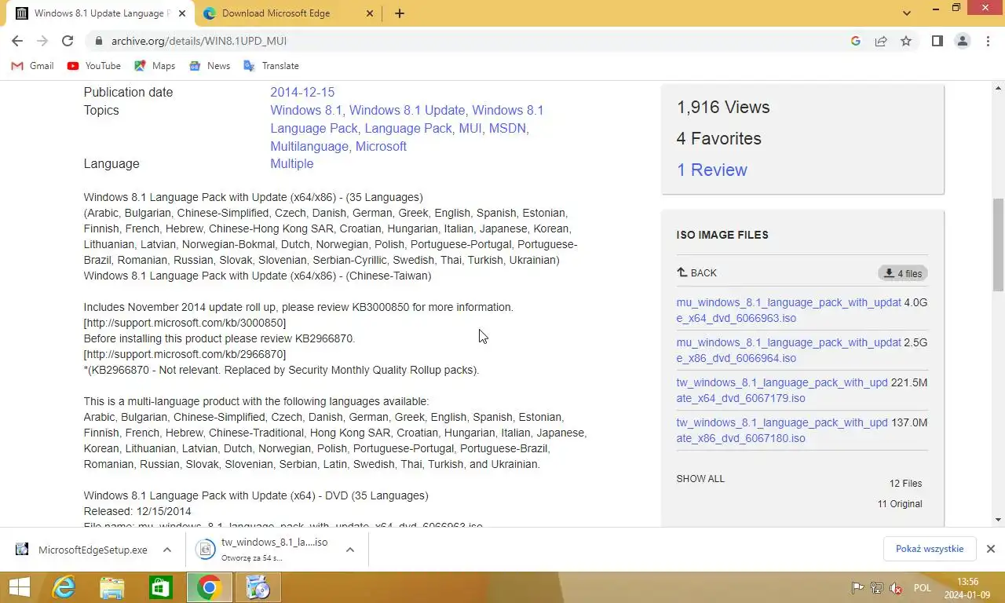Screen dimensions: 1005x603
Task: Open the Translate bookmark
Action: pos(271,66)
